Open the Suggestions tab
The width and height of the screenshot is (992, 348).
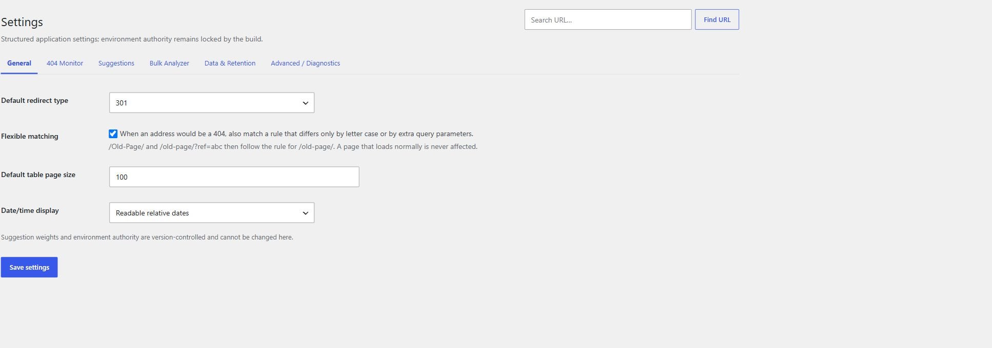coord(116,63)
